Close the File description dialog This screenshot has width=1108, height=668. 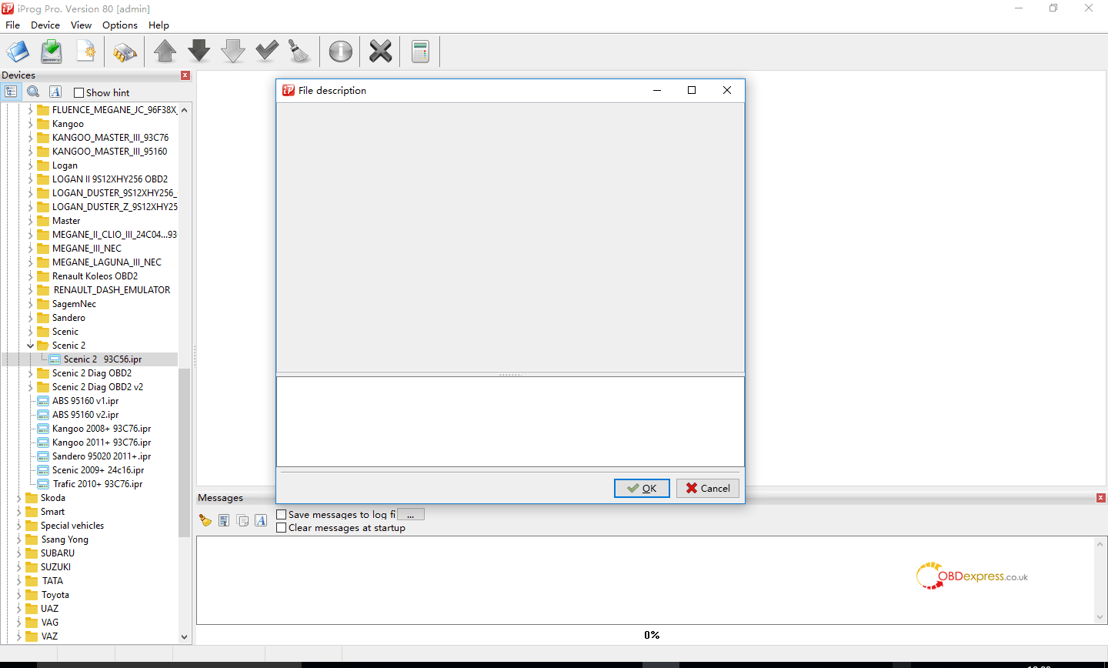pos(727,90)
